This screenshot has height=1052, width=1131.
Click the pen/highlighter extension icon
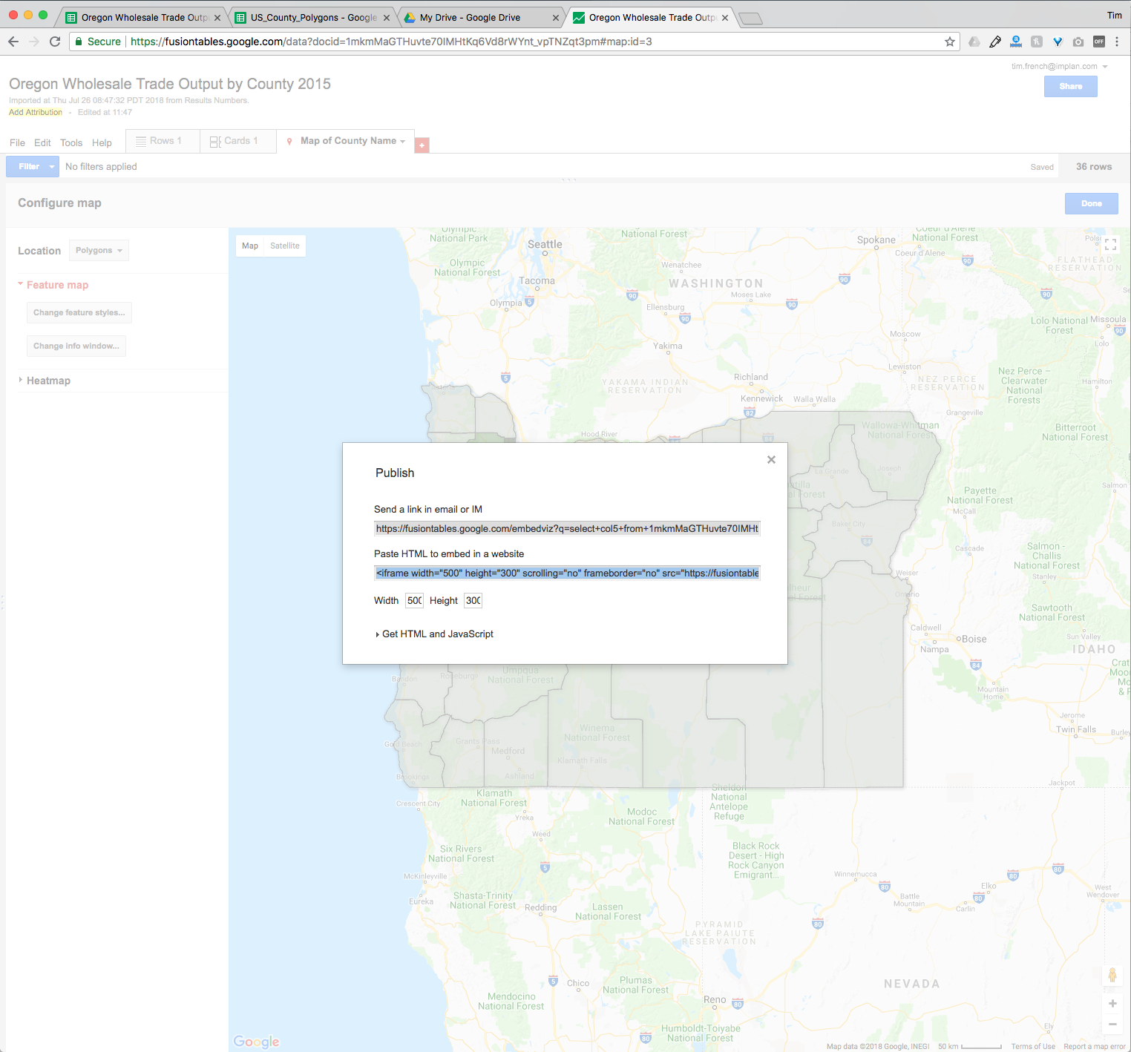tap(995, 42)
